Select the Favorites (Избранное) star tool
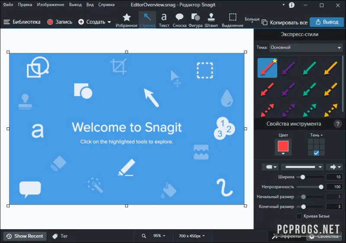 tap(126, 20)
